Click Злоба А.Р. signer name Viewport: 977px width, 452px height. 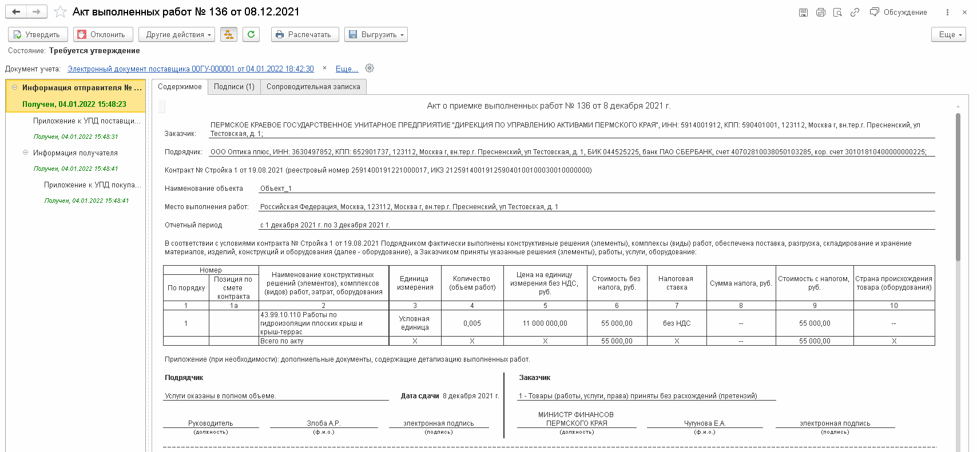tap(323, 423)
